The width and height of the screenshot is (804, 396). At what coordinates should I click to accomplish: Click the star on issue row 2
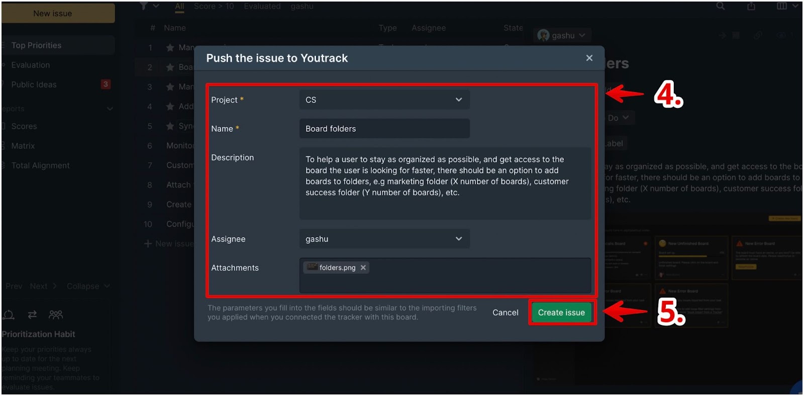coord(170,67)
